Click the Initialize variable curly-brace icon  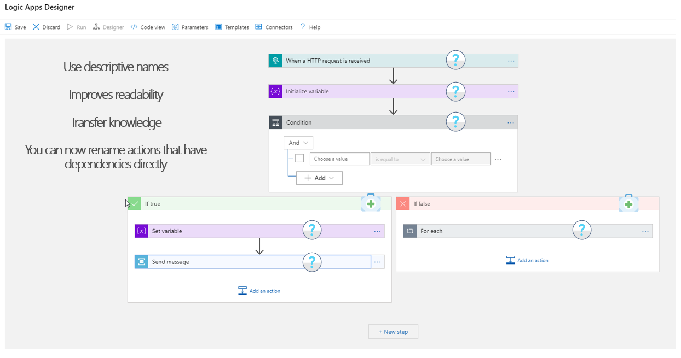tap(275, 91)
